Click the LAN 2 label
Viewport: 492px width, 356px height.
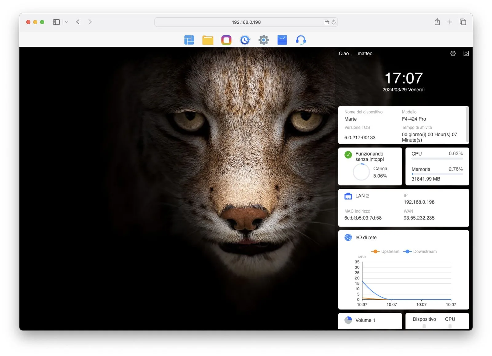(362, 196)
